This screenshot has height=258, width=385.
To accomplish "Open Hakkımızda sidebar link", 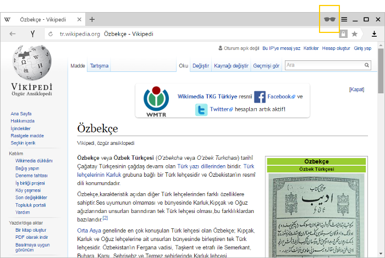I will (23, 121).
